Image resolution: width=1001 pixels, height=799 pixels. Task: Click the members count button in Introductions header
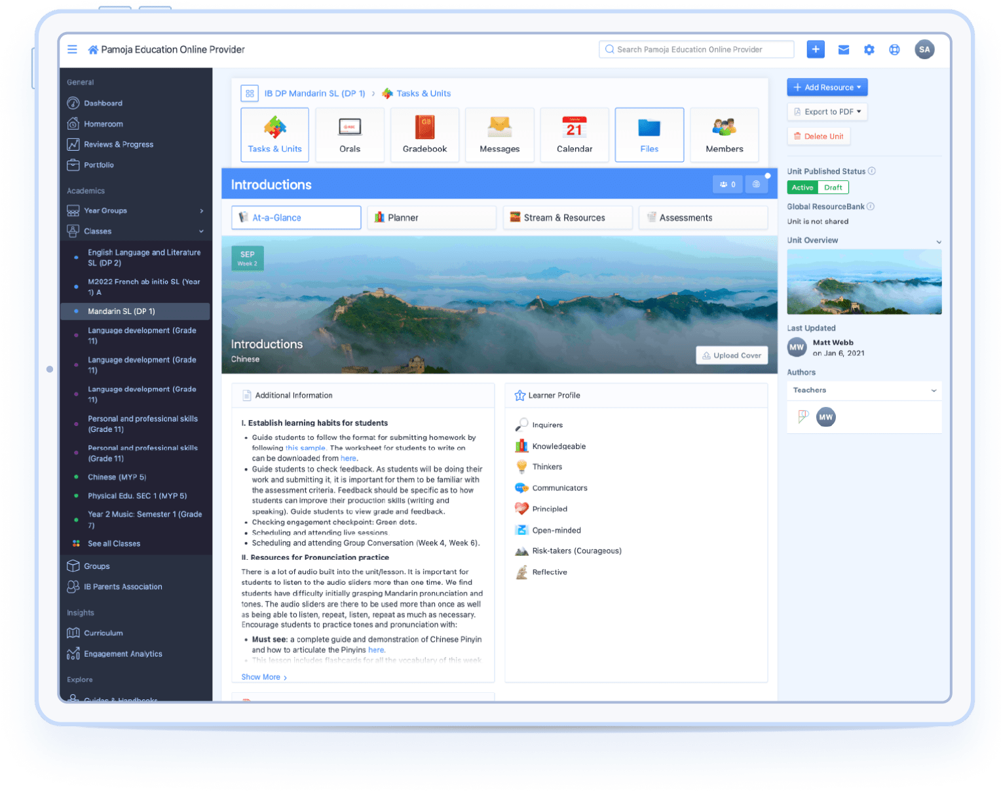click(728, 184)
